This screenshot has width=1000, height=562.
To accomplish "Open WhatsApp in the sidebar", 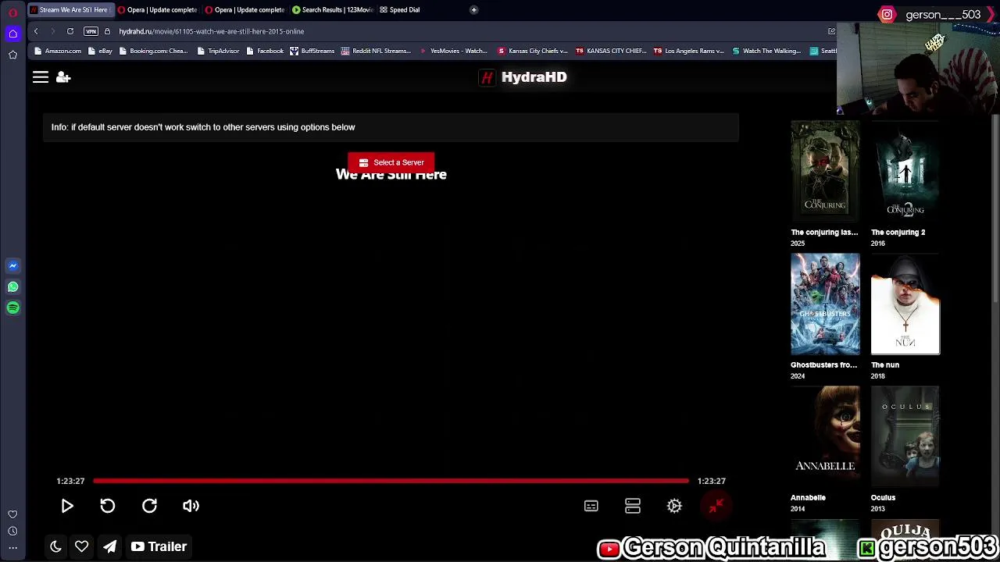I will tap(13, 286).
